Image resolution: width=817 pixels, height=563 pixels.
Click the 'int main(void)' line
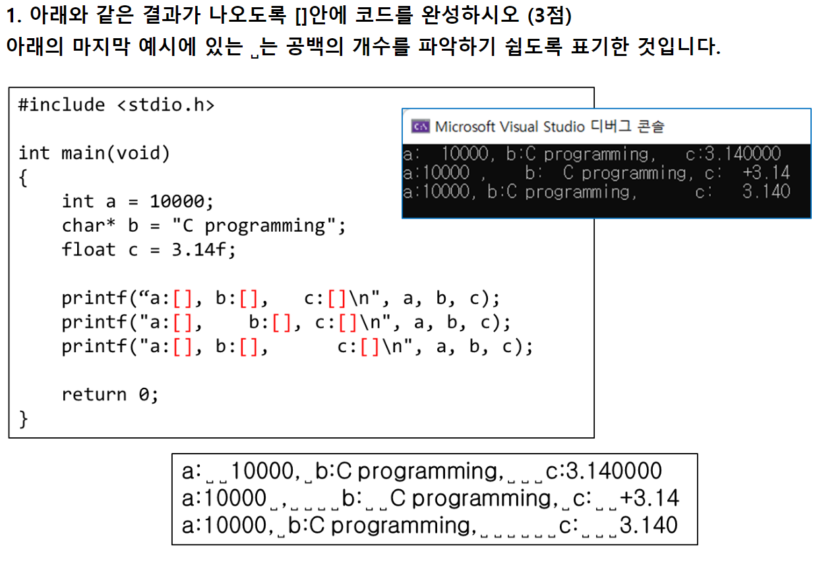click(94, 153)
